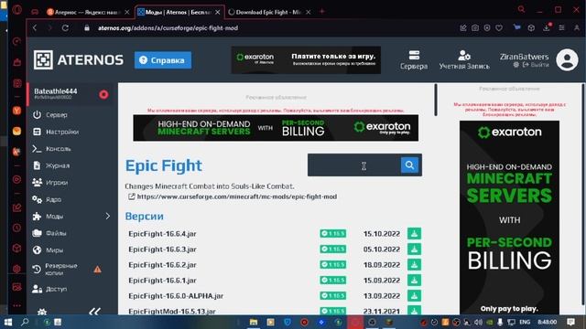Open sidebar settings gear at bottom
Screen dimensions: 586x329
tap(42, 312)
